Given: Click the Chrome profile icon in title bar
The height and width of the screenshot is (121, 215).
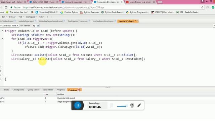Looking at the screenshot, I should coord(202,1).
